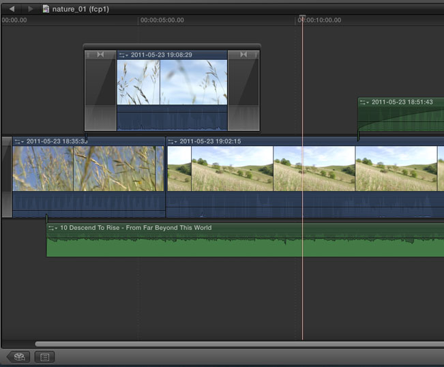Open adjustments menu for clip 19:08:29
Screen dimensions: 444x367
pos(123,55)
